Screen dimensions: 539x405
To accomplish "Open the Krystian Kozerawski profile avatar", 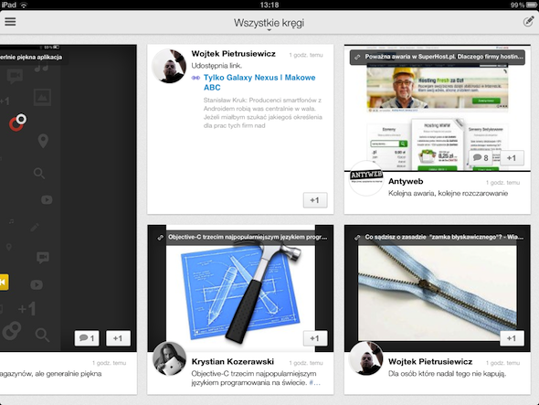I will click(169, 358).
